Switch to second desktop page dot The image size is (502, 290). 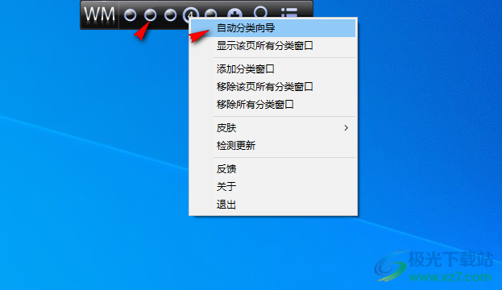coord(150,15)
